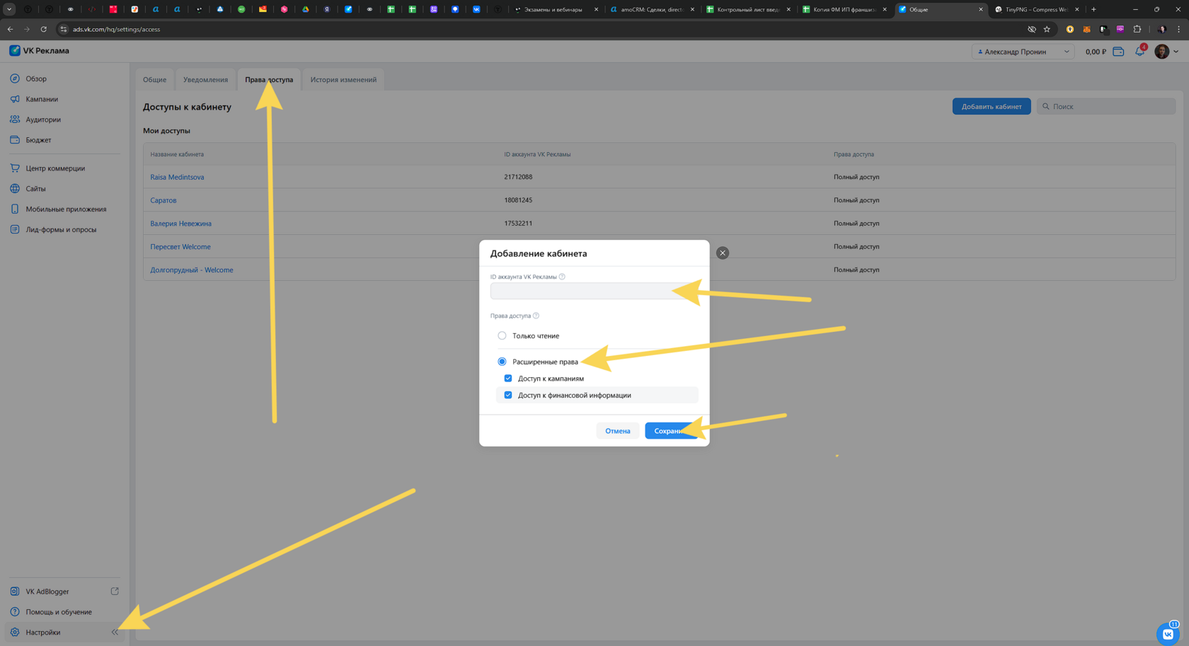The height and width of the screenshot is (646, 1189).
Task: Go back in browser history
Action: tap(10, 29)
